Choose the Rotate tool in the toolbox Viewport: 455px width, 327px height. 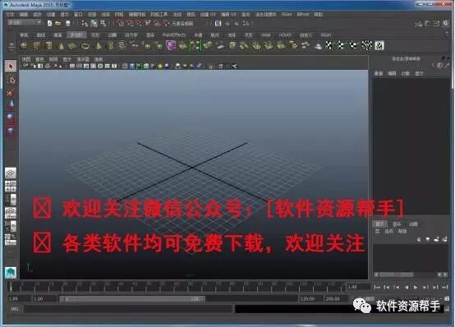pos(11,117)
